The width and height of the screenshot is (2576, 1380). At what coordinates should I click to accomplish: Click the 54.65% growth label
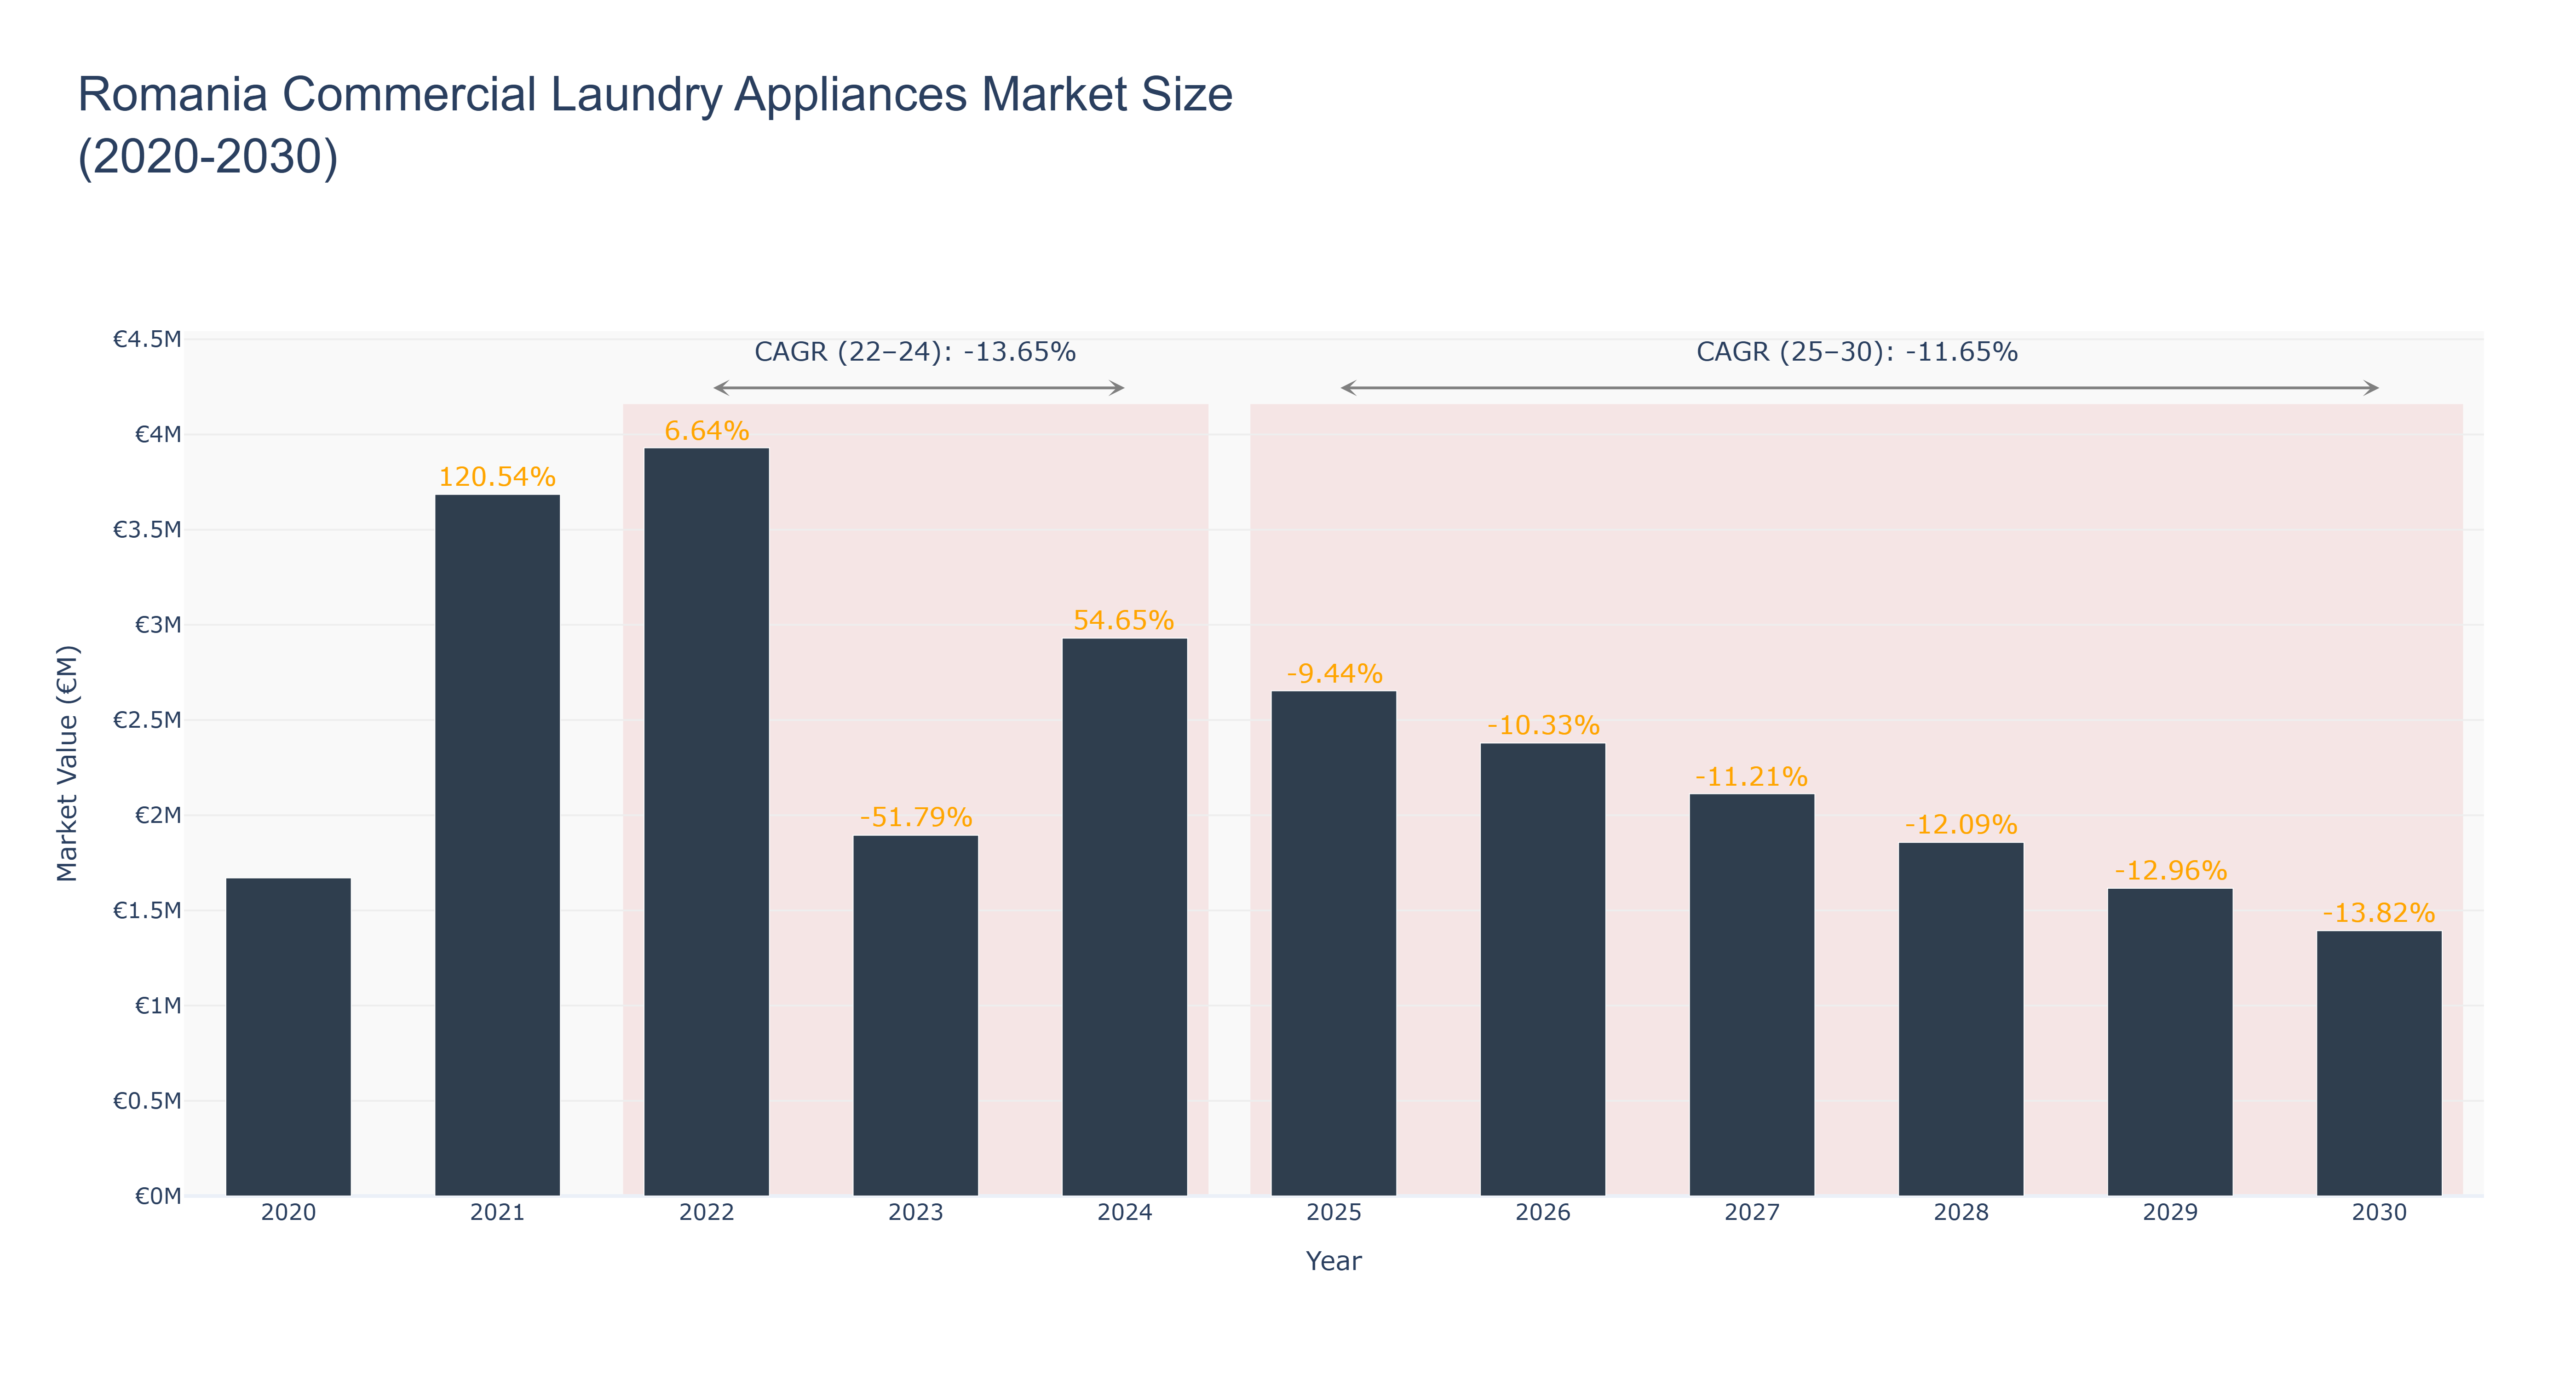pyautogui.click(x=1124, y=620)
